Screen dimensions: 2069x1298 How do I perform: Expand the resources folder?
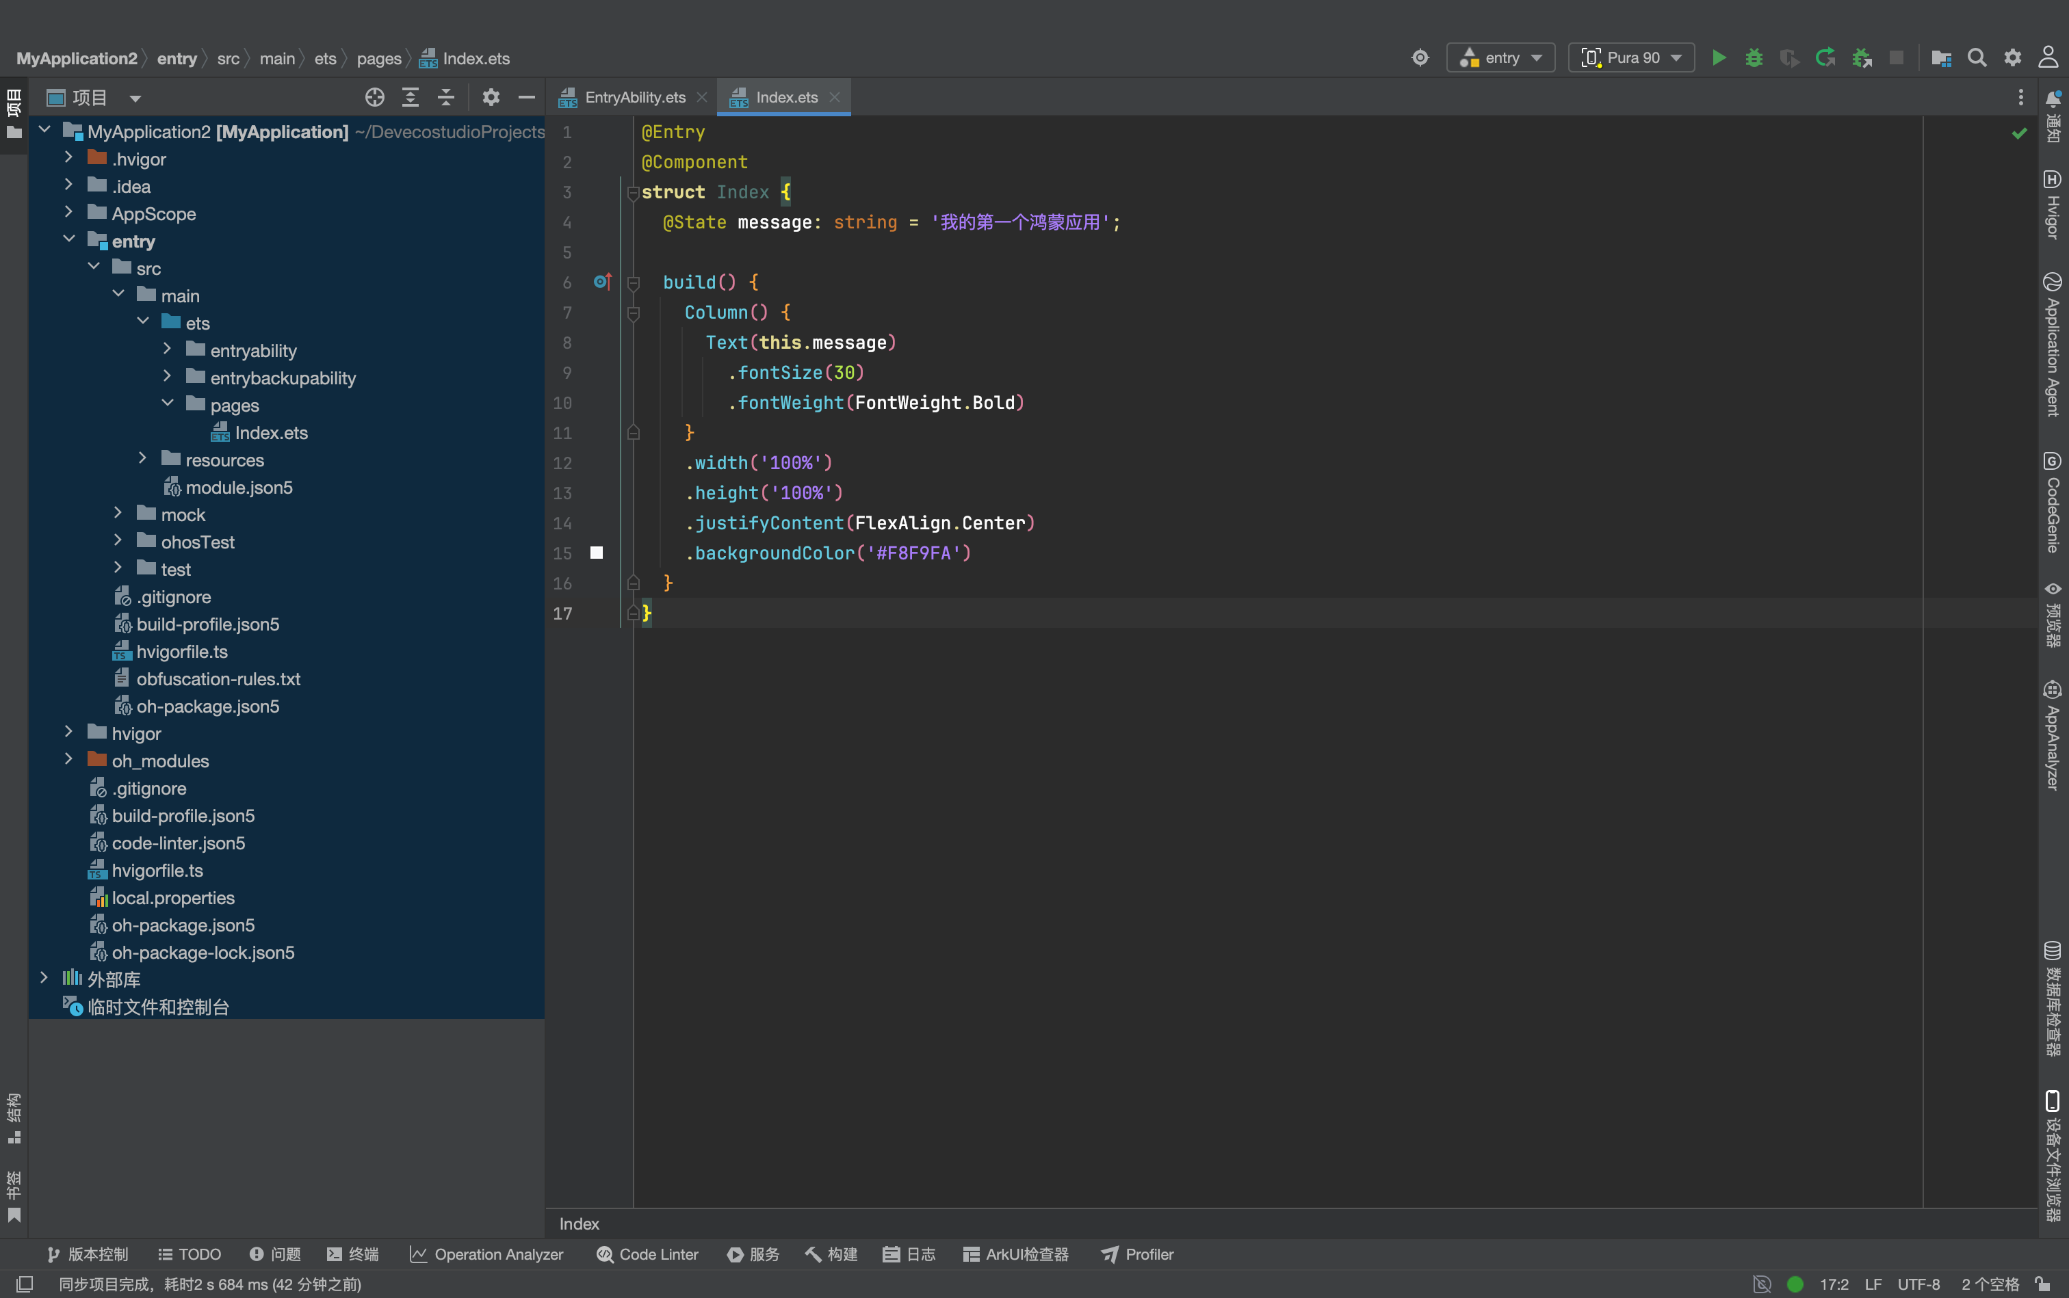[x=142, y=458]
